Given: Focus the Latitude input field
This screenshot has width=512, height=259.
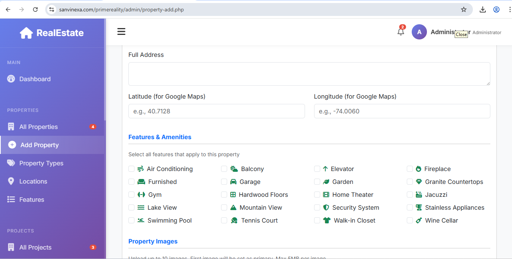Looking at the screenshot, I should coord(216,111).
